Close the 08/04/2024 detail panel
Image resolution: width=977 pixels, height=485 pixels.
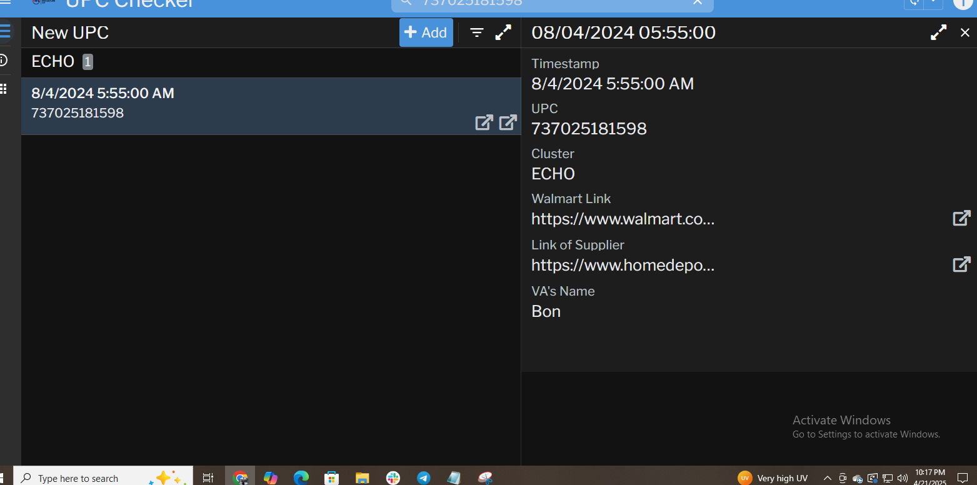pos(964,32)
